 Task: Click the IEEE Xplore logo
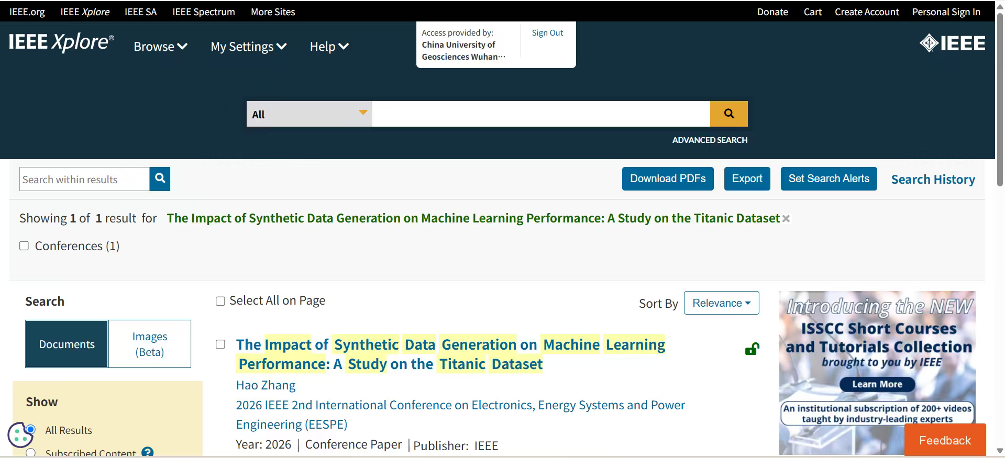[x=61, y=42]
